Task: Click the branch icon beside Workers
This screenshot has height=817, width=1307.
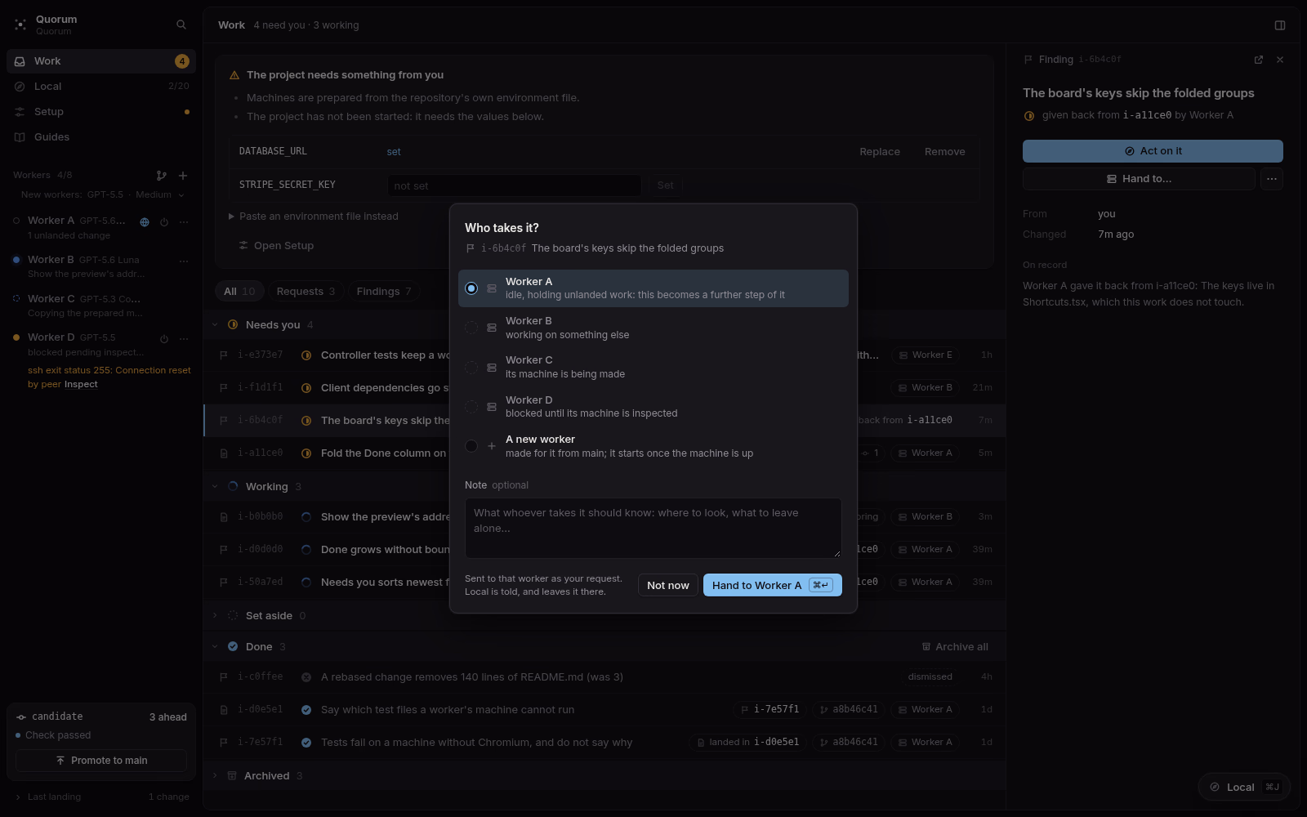Action: point(162,176)
